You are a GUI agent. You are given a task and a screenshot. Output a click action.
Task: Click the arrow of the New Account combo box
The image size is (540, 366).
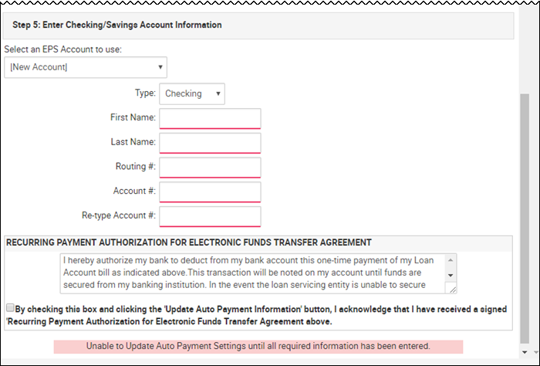[160, 67]
